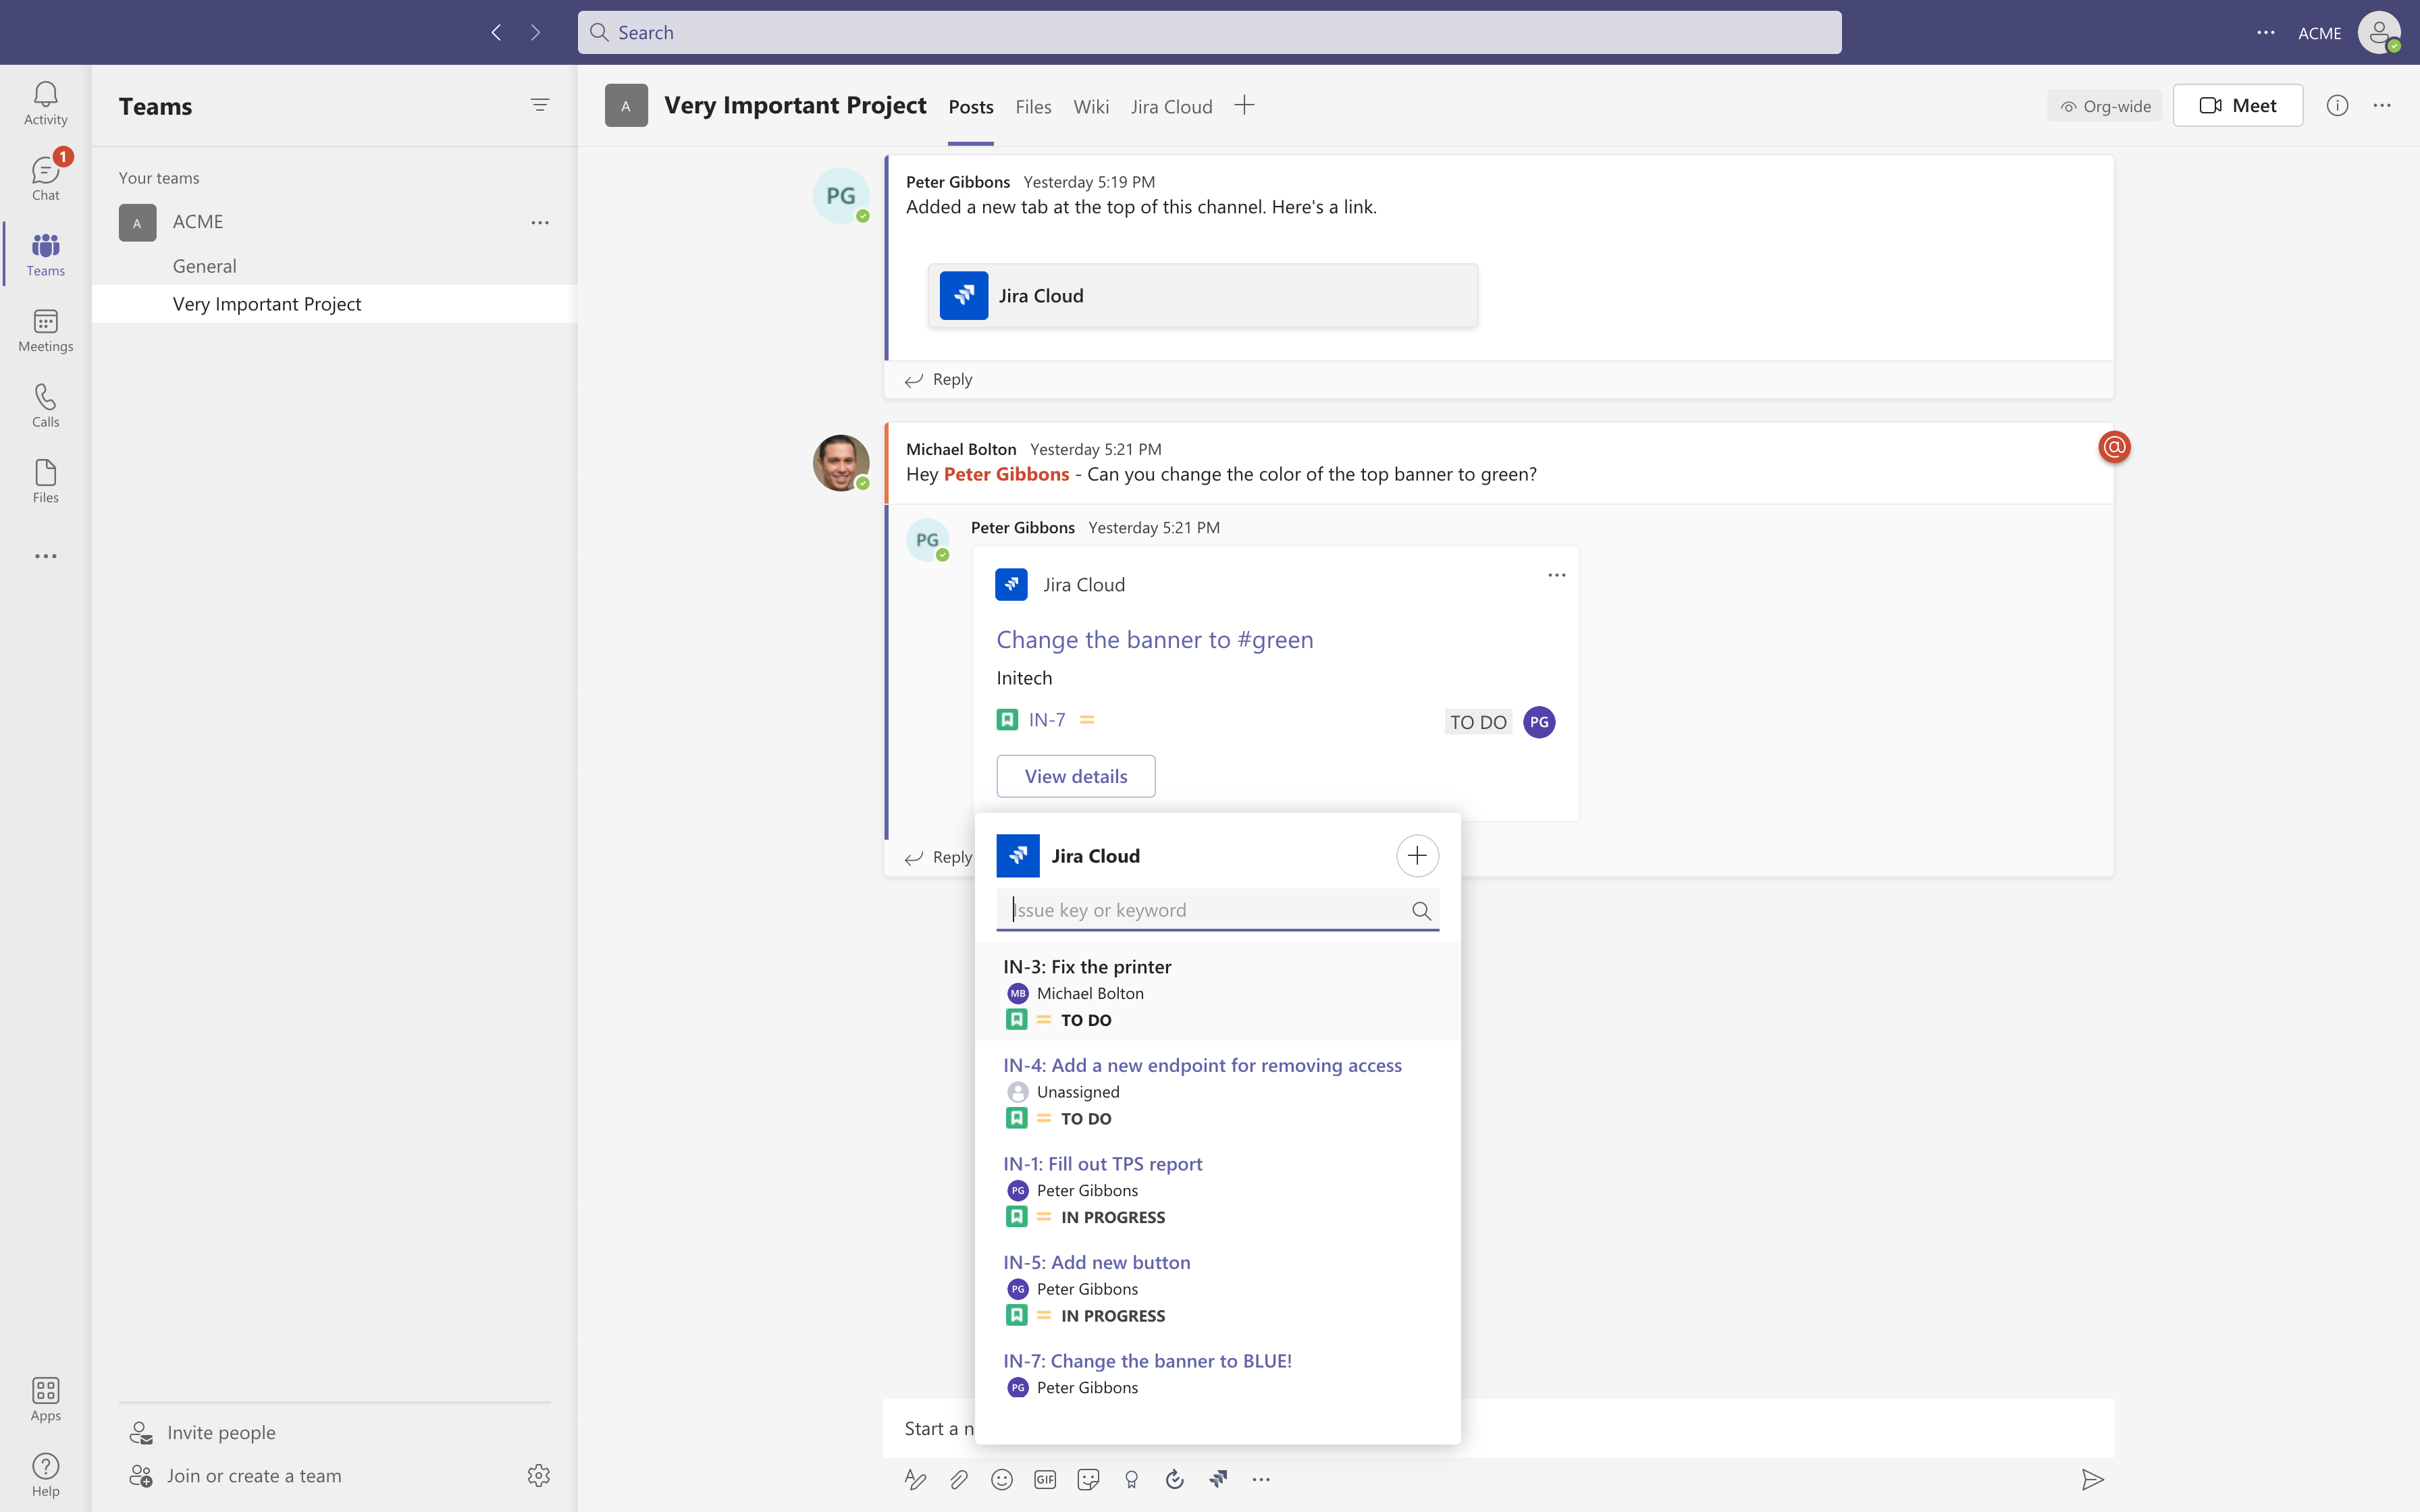Open the Format text tool
The height and width of the screenshot is (1512, 2420).
pos(915,1479)
